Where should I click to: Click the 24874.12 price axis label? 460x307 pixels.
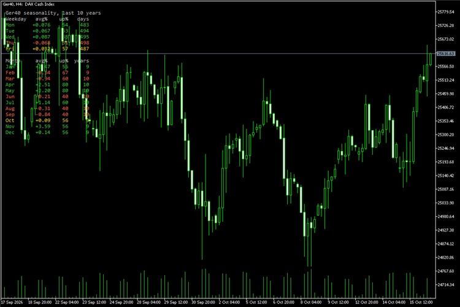[x=446, y=244]
